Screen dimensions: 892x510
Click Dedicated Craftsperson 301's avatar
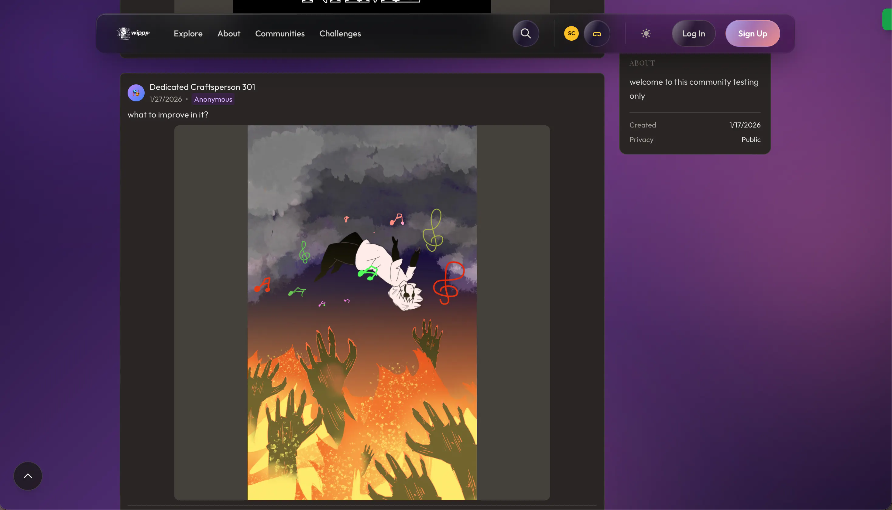point(136,93)
